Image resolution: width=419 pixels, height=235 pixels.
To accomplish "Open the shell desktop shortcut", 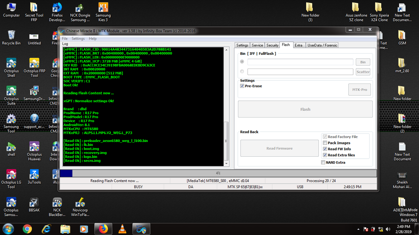I will pyautogui.click(x=11, y=149).
